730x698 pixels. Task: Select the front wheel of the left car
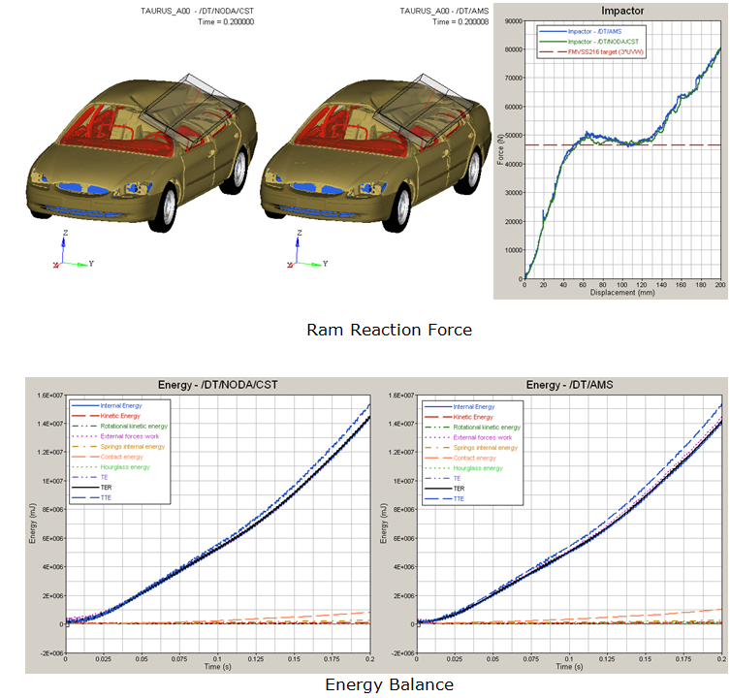pyautogui.click(x=169, y=203)
